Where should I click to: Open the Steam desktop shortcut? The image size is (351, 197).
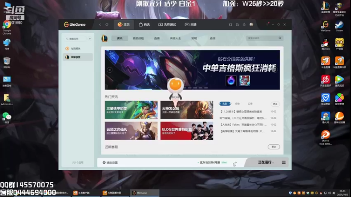pos(339,26)
